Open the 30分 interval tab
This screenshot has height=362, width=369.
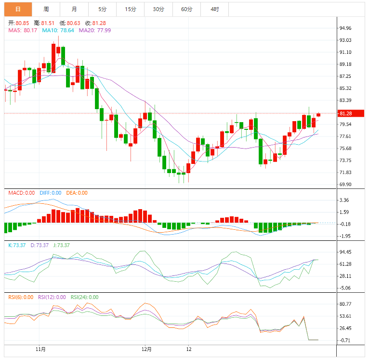point(158,9)
